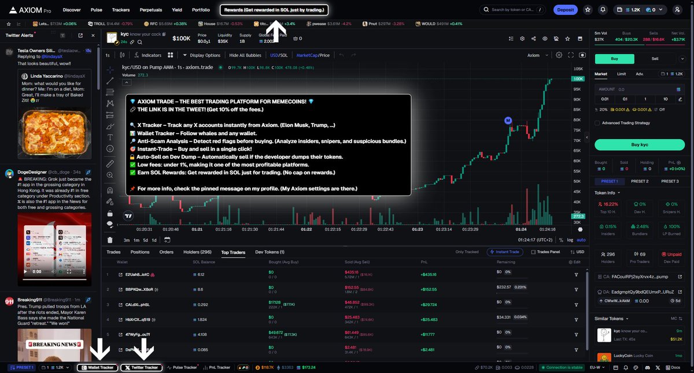
Task: Pop out the Twitter Alerts panel
Action: [x=80, y=35]
